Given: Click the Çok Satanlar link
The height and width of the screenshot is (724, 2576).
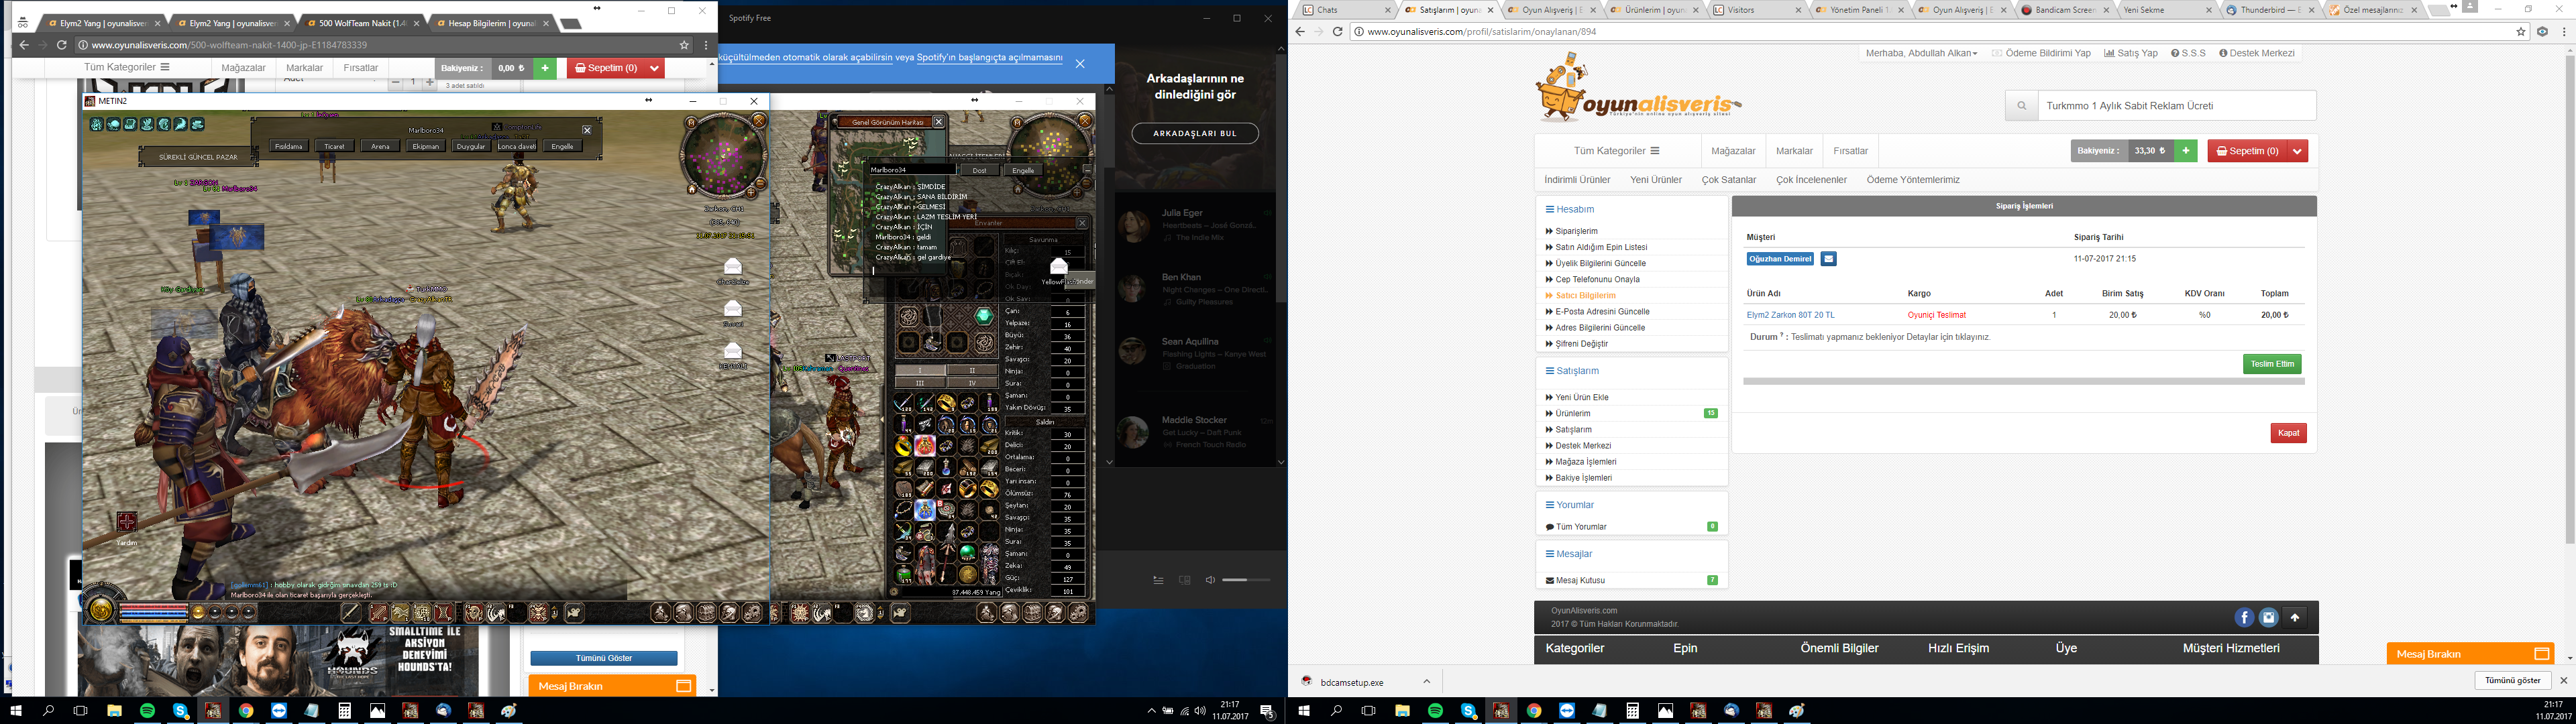Looking at the screenshot, I should point(1729,180).
